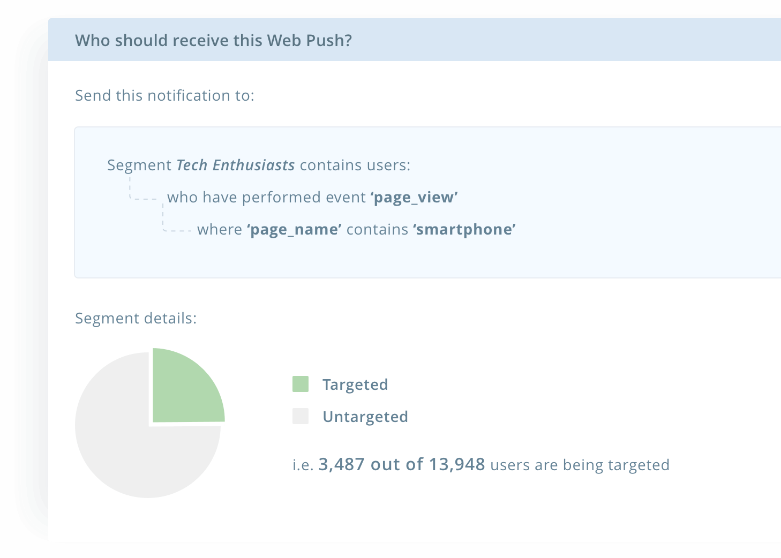This screenshot has width=781, height=558.
Task: Click 'users are being targeted' text
Action: (580, 465)
